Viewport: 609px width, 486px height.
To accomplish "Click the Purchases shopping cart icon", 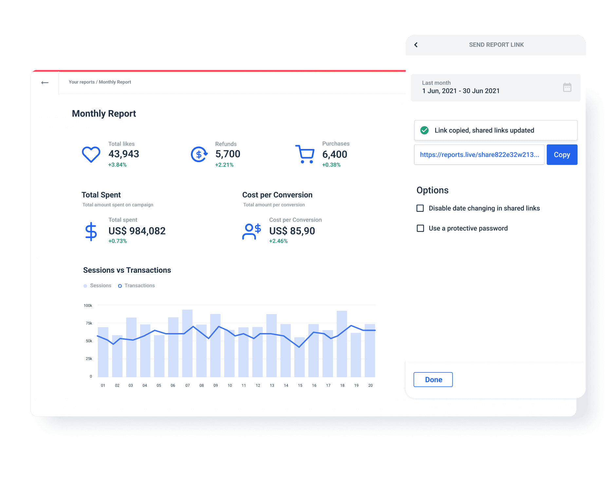I will click(305, 154).
